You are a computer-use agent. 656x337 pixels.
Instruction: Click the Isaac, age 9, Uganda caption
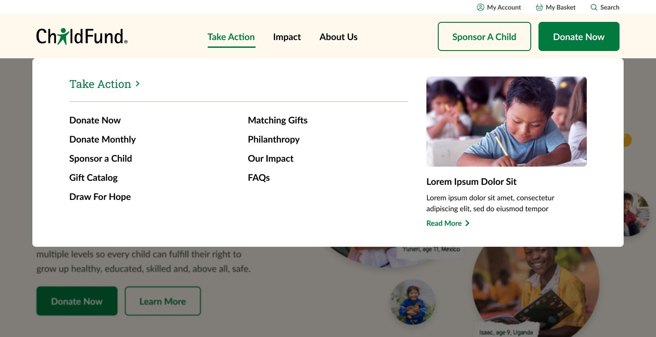click(x=506, y=332)
